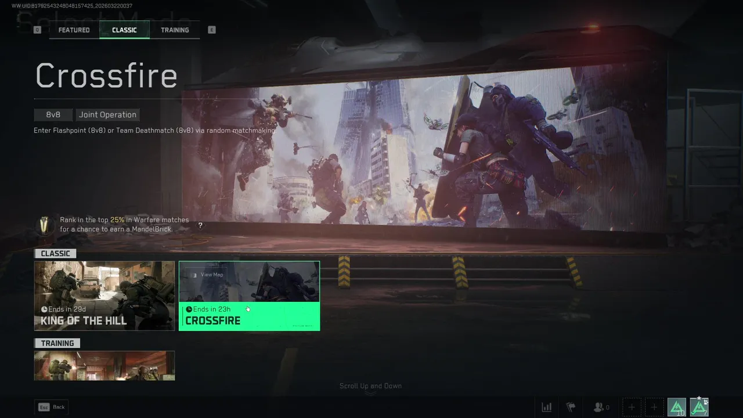743x418 pixels.
Task: Click the Esc Back button
Action: click(52, 407)
